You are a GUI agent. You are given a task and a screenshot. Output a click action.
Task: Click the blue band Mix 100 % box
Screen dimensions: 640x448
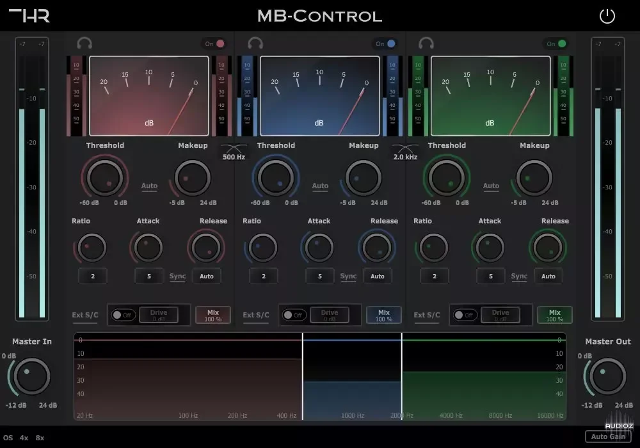(x=383, y=315)
